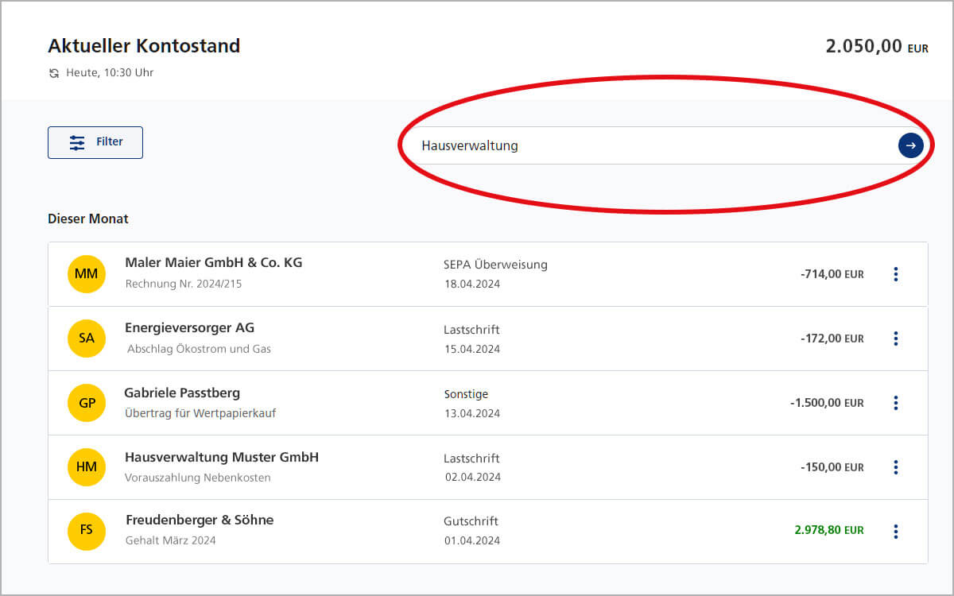The width and height of the screenshot is (954, 596).
Task: Click the refresh icon beside the timestamp
Action: [x=52, y=72]
